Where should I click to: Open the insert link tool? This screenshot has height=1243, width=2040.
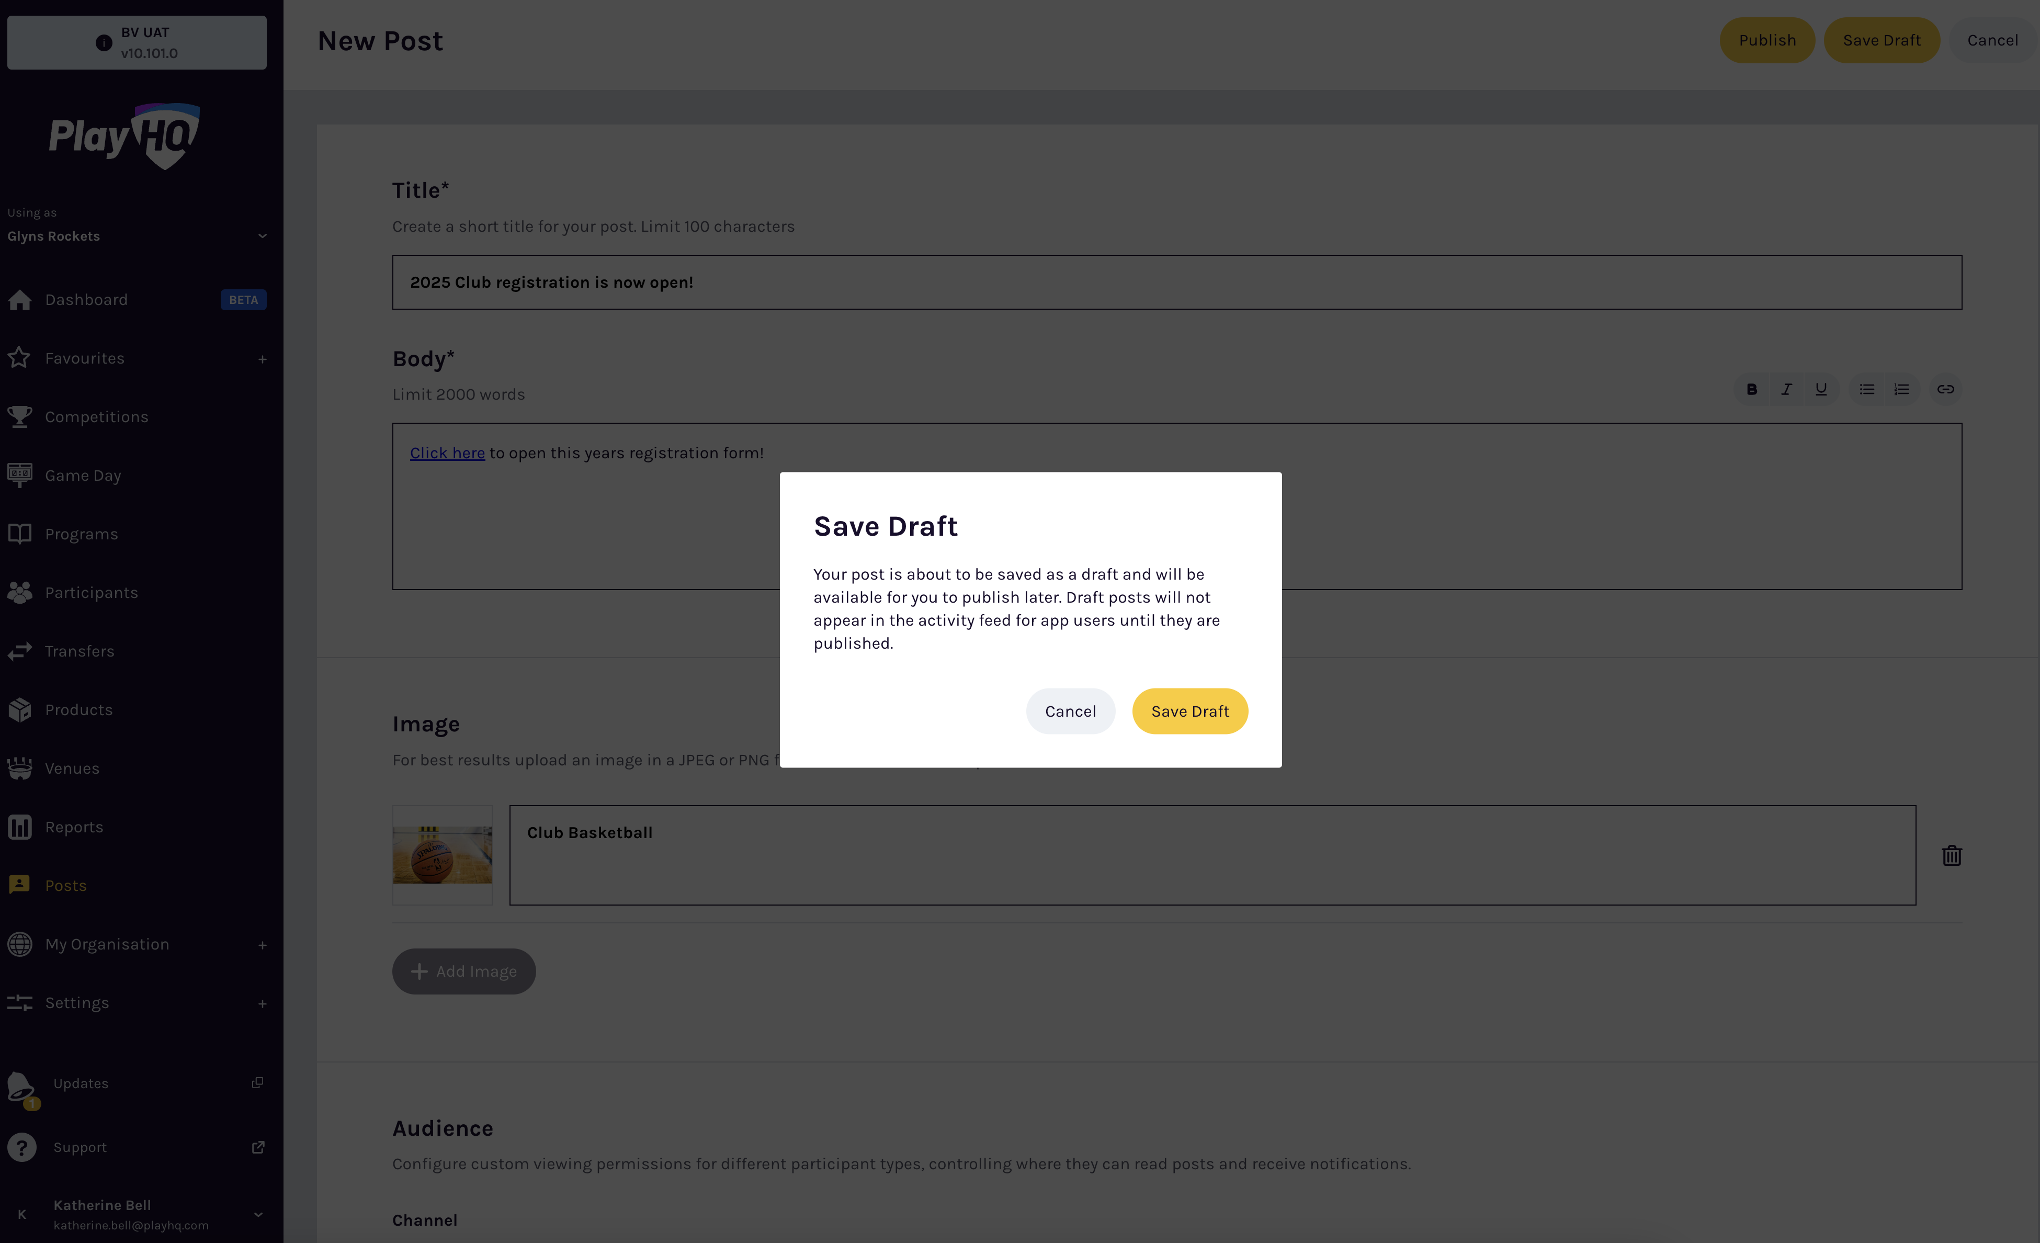(1945, 389)
